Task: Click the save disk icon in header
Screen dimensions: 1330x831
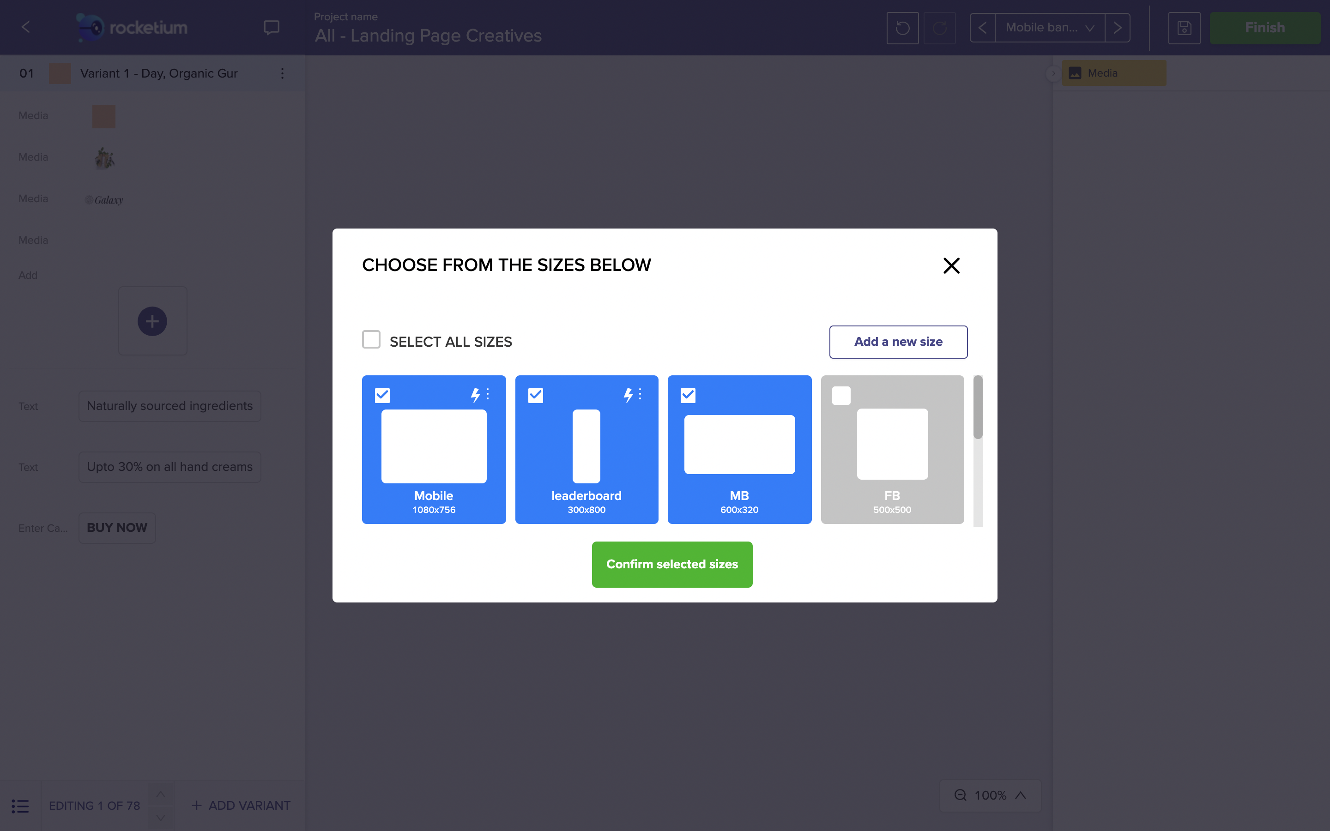Action: click(1184, 28)
